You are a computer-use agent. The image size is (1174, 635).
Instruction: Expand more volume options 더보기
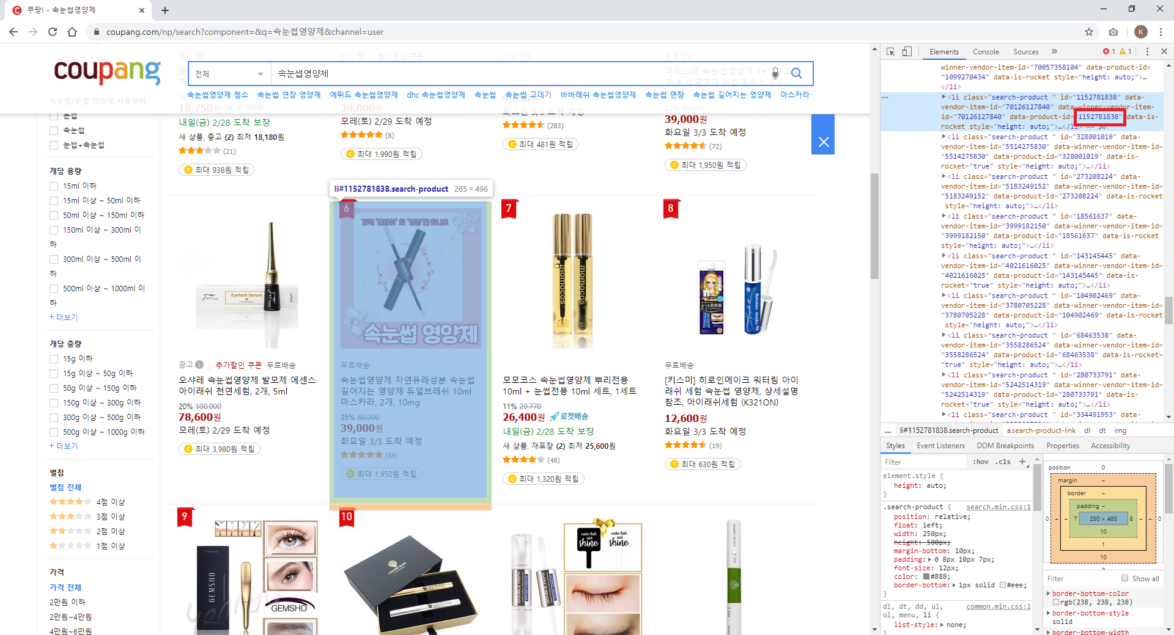click(x=64, y=317)
